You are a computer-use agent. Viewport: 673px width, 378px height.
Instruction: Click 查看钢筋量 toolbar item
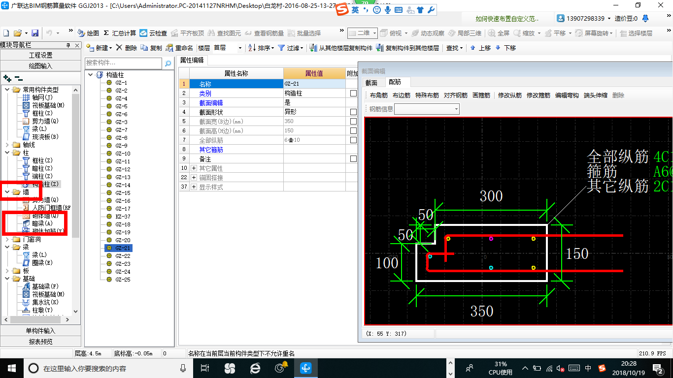pyautogui.click(x=264, y=33)
